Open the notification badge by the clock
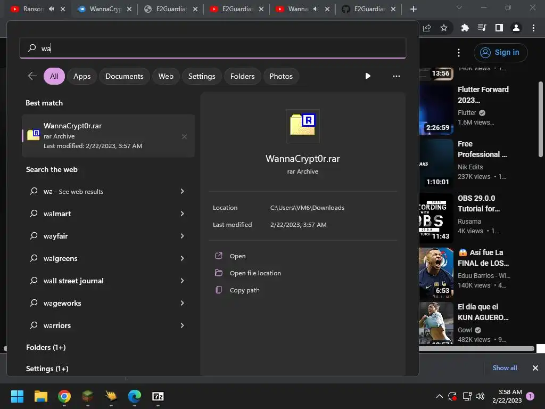The width and height of the screenshot is (545, 409). 530,396
